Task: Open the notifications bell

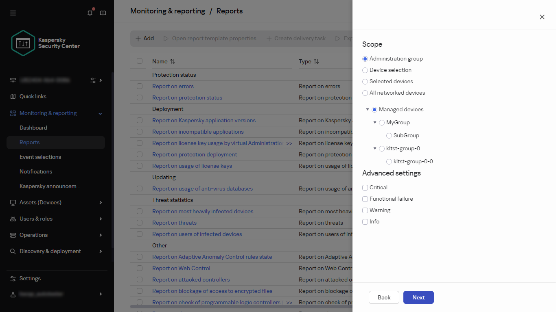Action: click(90, 13)
